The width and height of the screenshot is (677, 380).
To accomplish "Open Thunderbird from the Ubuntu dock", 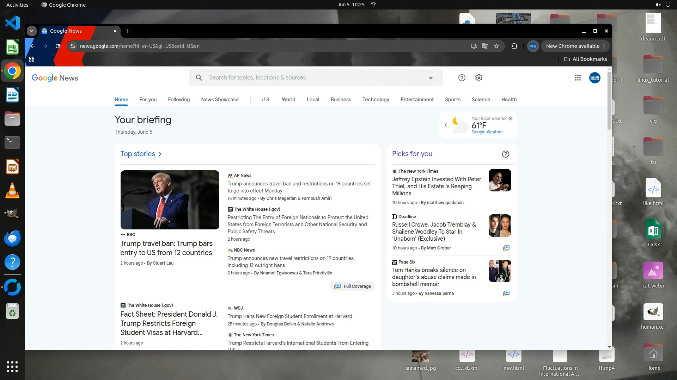I will click(x=12, y=238).
